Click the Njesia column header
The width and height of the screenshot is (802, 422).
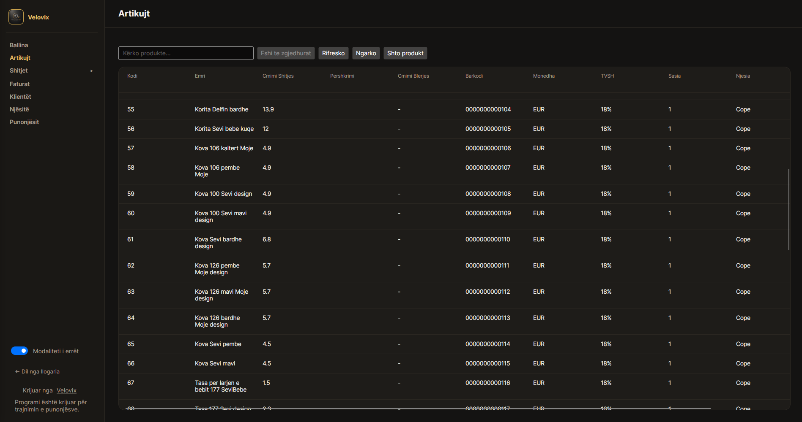tap(743, 76)
